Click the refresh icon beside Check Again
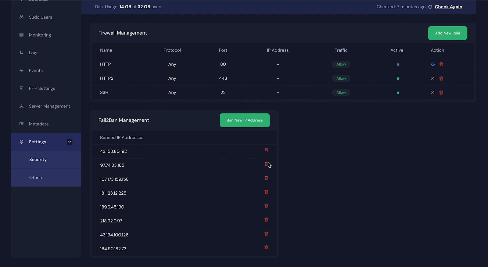 (x=430, y=7)
